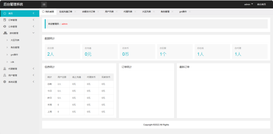Click the home icon in sidebar
Screen dimensions: 273x134
point(5,13)
